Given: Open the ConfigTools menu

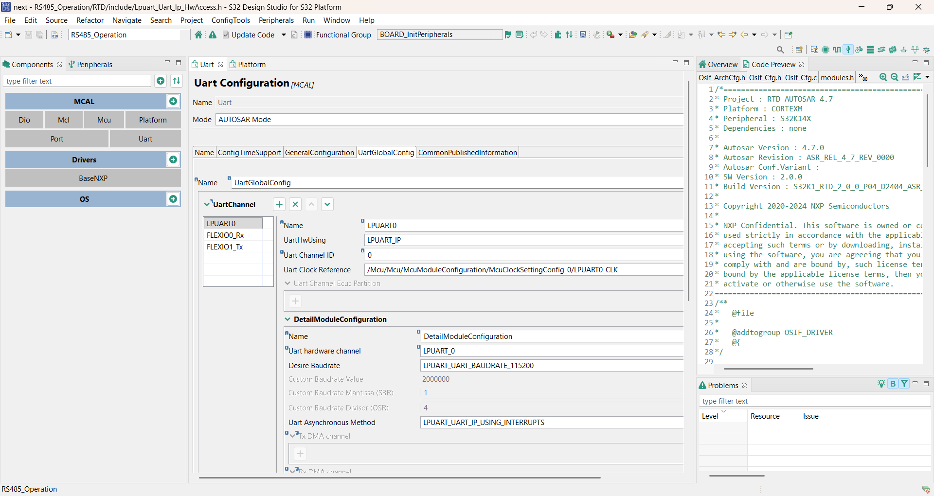Looking at the screenshot, I should [231, 20].
